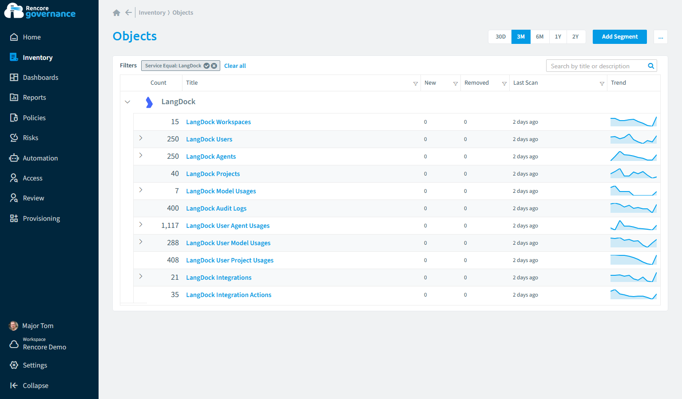
Task: Open the LangDock User Agent Usages link
Action: (228, 226)
